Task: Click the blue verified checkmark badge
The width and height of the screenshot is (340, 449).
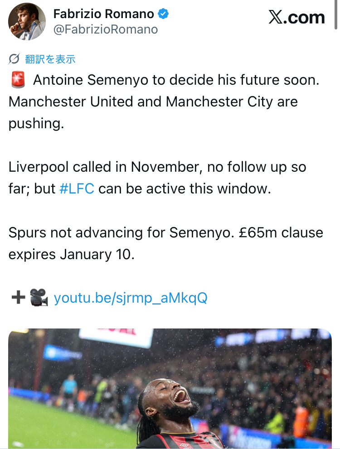Action: pyautogui.click(x=163, y=14)
